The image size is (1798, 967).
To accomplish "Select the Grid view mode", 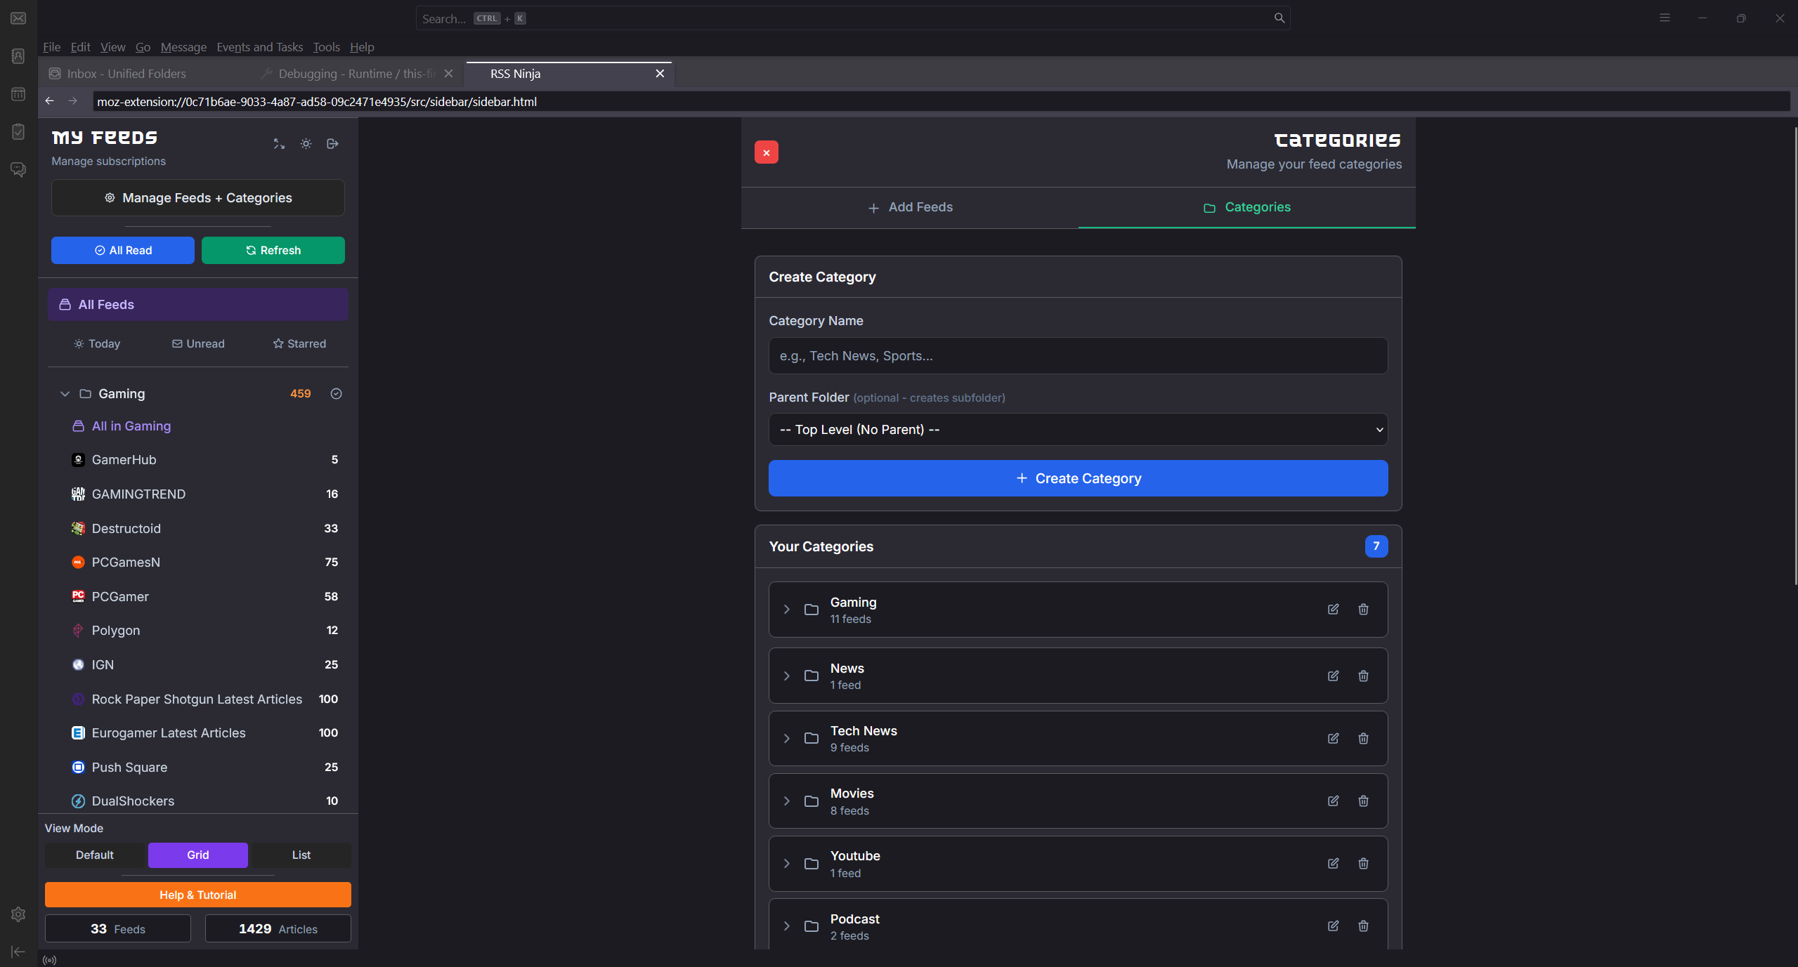I will (x=197, y=855).
